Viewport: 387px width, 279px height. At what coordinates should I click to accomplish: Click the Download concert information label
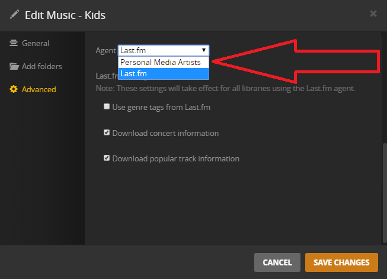point(165,133)
